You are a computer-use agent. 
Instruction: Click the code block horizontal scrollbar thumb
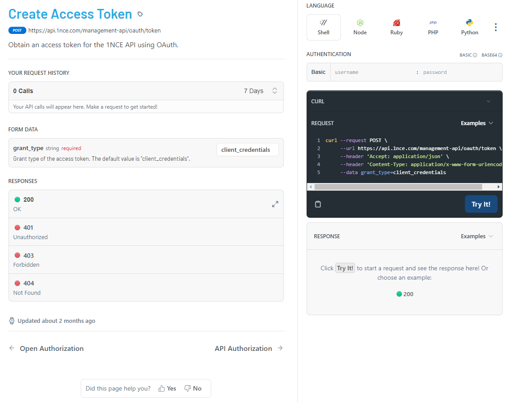tap(398, 187)
